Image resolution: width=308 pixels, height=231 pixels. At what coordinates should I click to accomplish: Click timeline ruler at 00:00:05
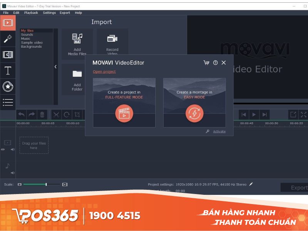point(48,123)
